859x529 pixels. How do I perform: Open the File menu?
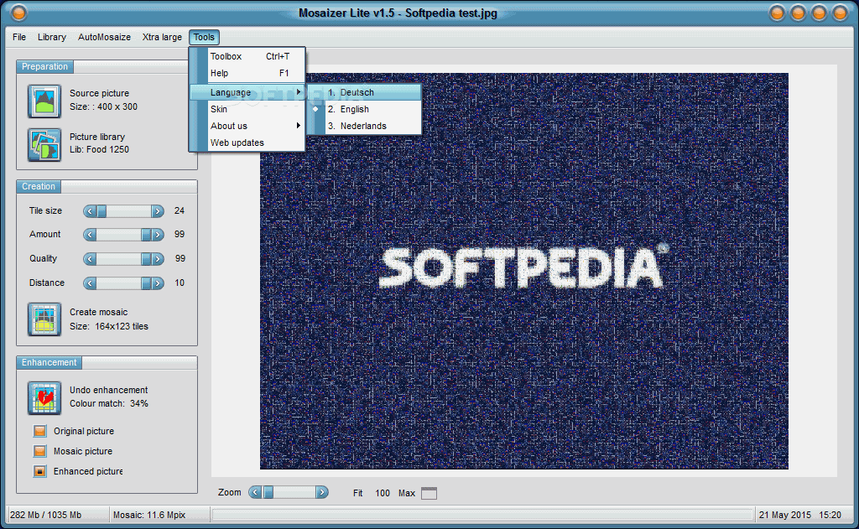point(19,37)
